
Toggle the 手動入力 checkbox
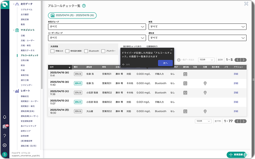(52, 51)
